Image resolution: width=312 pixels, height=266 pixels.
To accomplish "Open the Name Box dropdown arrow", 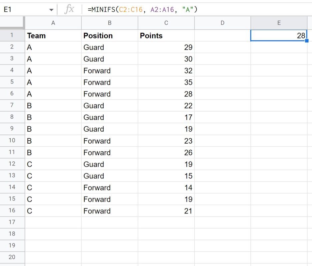I will [x=51, y=10].
